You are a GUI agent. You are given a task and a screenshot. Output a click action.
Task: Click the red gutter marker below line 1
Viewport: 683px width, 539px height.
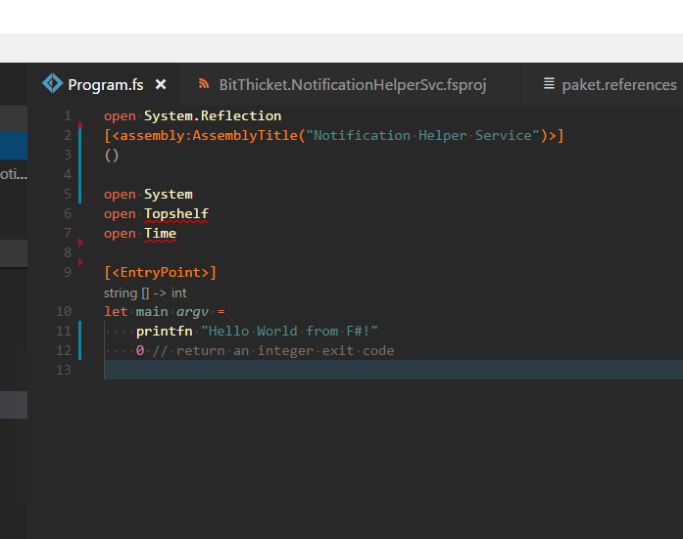click(x=80, y=125)
